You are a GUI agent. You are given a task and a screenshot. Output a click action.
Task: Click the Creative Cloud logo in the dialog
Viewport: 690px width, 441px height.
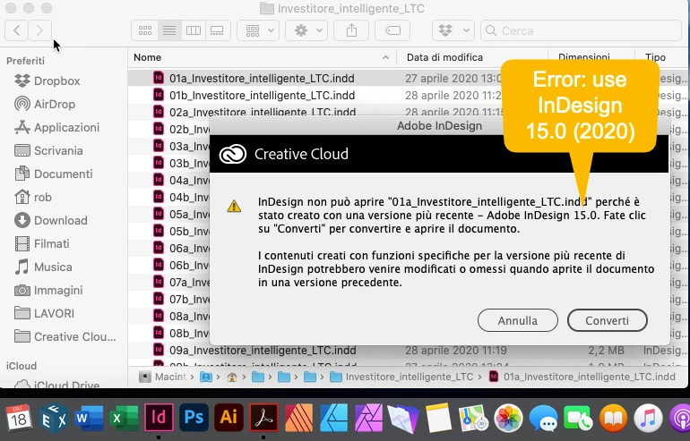pyautogui.click(x=233, y=154)
